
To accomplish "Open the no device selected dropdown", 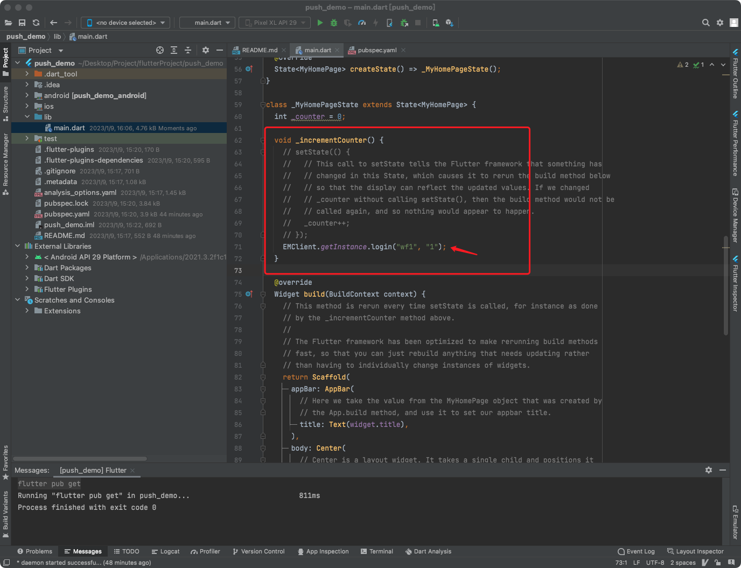I will [125, 23].
